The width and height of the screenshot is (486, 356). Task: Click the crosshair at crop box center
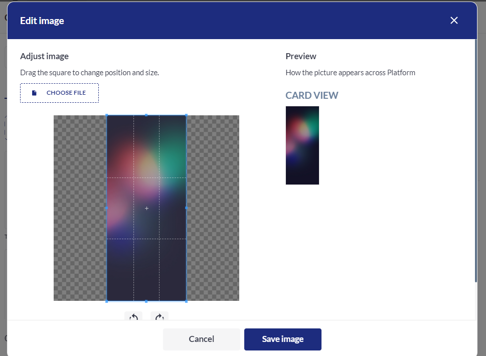[x=146, y=208]
